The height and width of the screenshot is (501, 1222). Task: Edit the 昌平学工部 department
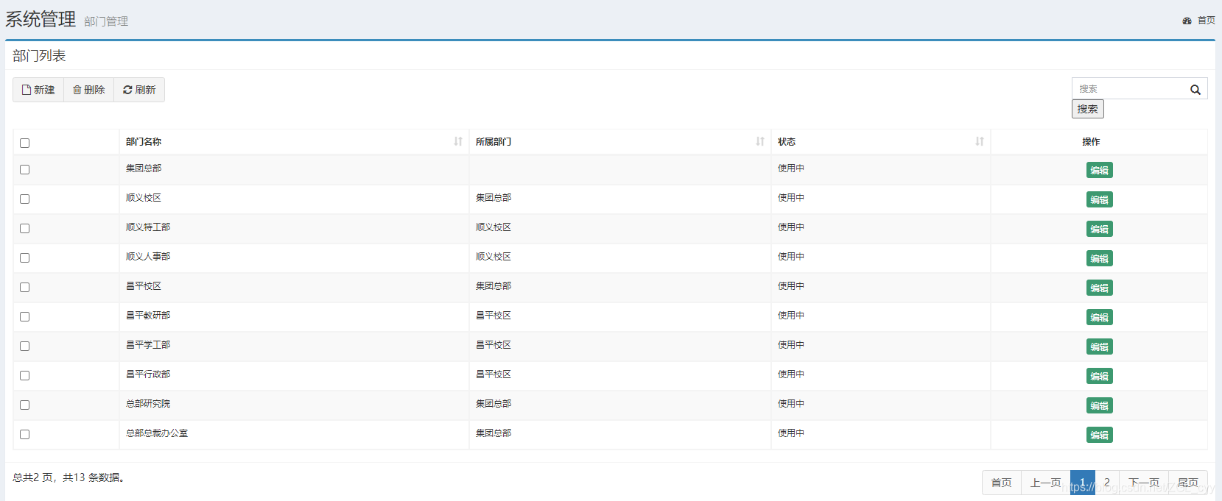pyautogui.click(x=1099, y=347)
